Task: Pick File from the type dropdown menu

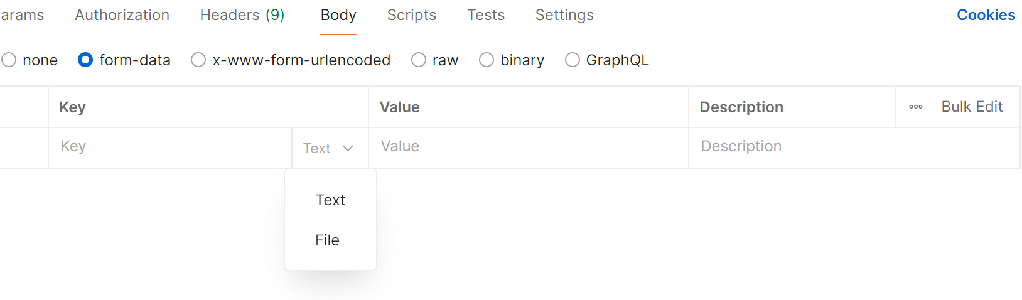Action: (327, 240)
